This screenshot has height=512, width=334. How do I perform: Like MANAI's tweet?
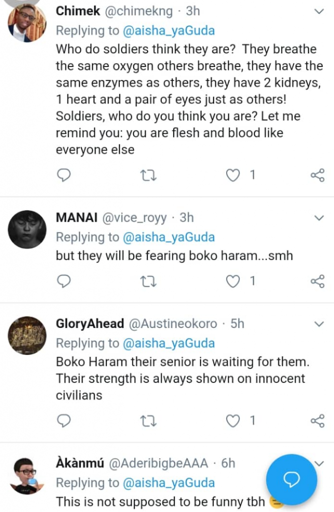233,281
